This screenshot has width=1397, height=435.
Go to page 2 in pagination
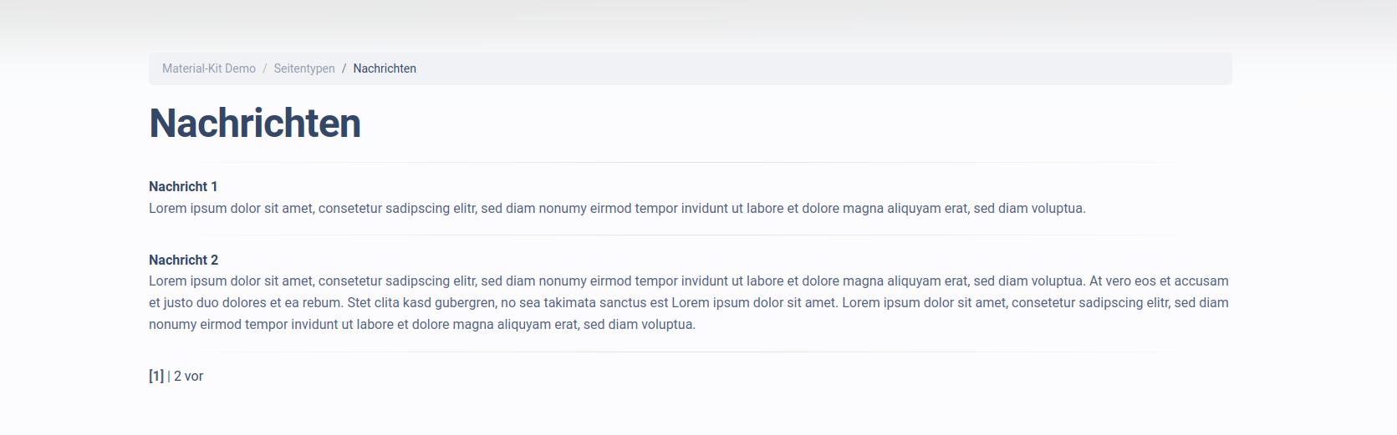[x=178, y=377]
